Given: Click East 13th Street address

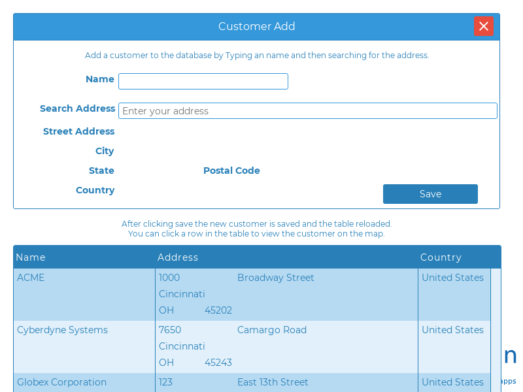Looking at the screenshot, I should pyautogui.click(x=273, y=382).
